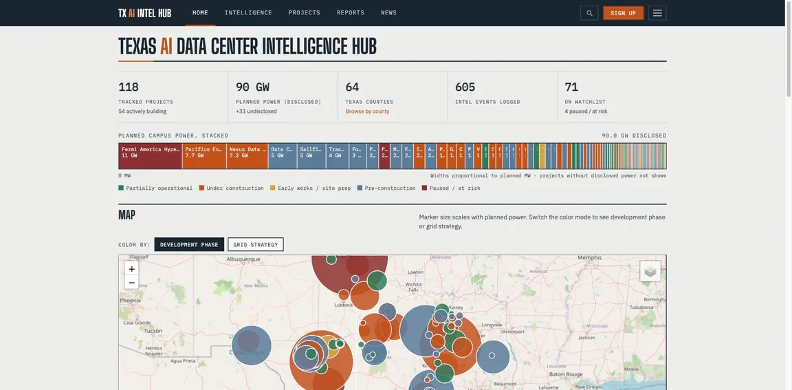792x390 pixels.
Task: Zoom in on the map
Action: tap(131, 269)
